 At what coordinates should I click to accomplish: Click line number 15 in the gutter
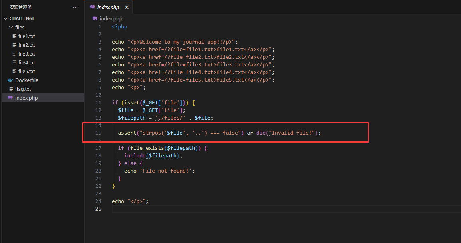(x=99, y=133)
